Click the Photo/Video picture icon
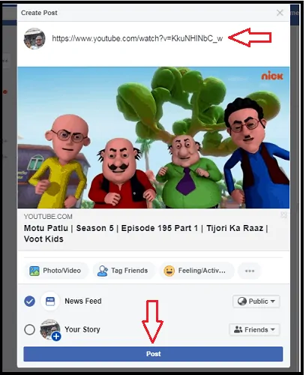The height and width of the screenshot is (375, 306). [x=34, y=271]
